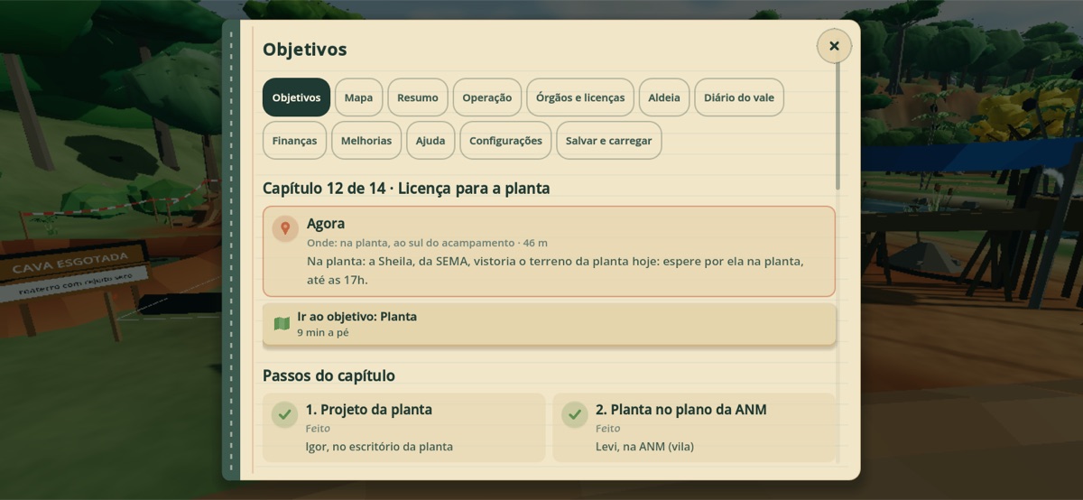Go to Órgãos e licenças tab
The height and width of the screenshot is (500, 1083).
580,97
